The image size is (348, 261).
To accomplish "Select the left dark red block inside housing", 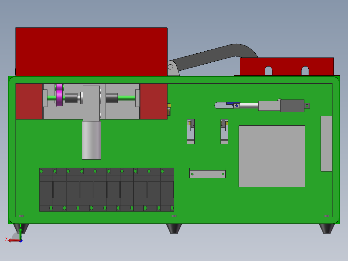I will click(x=29, y=101).
